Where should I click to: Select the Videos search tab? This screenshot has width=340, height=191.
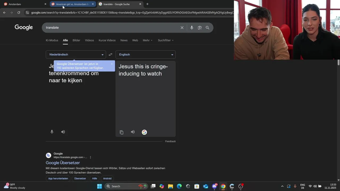click(x=90, y=40)
